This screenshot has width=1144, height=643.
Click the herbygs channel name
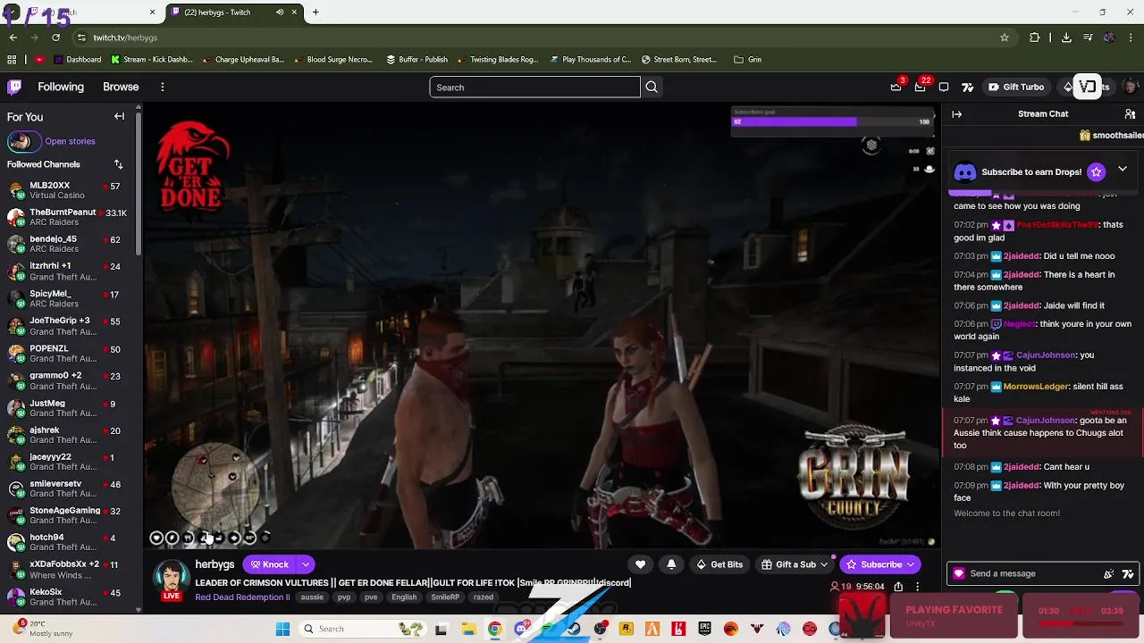tap(214, 564)
